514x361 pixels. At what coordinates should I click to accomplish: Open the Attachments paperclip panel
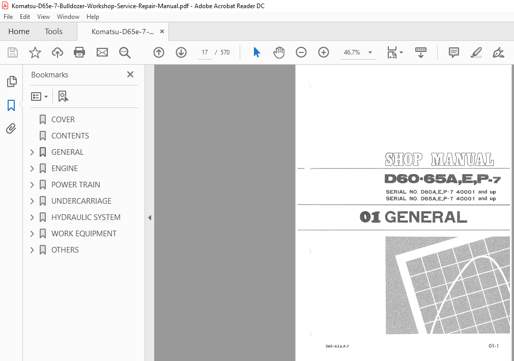(11, 128)
